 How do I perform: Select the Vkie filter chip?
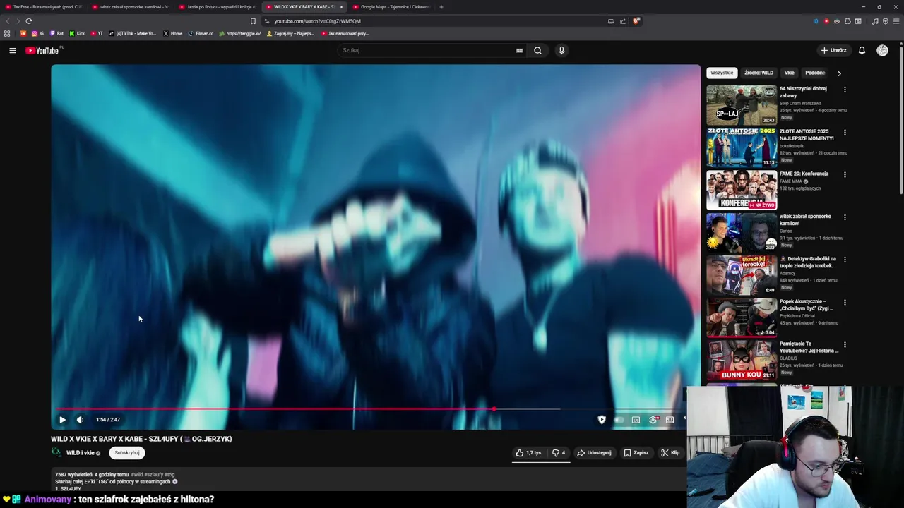pos(789,73)
